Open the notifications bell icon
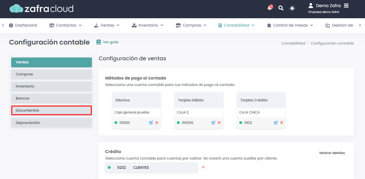This screenshot has width=365, height=179. (x=270, y=8)
